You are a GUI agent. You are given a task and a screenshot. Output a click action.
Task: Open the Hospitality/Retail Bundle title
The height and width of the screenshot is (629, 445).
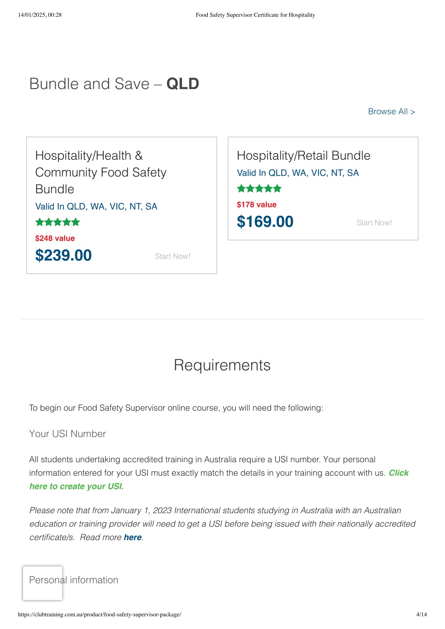[x=303, y=155]
